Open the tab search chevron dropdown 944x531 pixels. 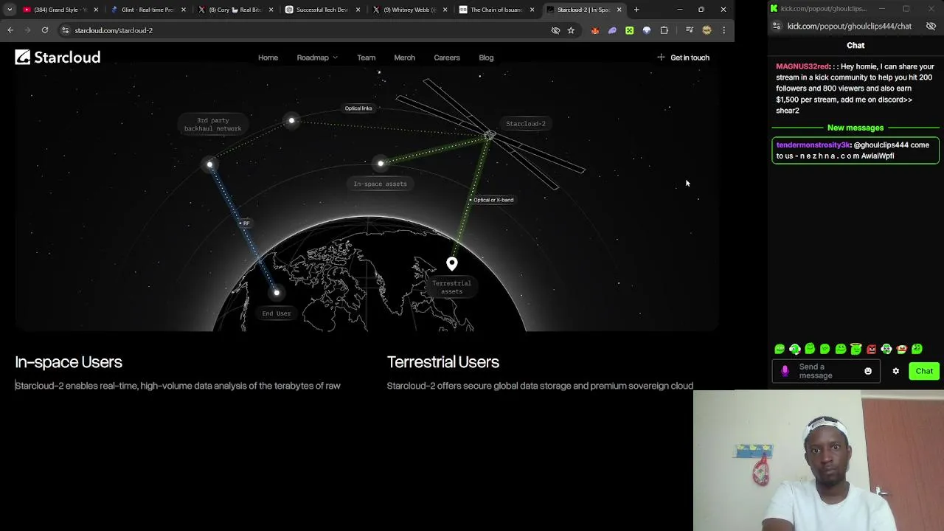[10, 10]
